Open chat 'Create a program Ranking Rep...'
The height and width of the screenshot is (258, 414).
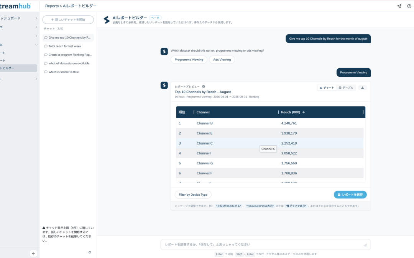coord(68,55)
